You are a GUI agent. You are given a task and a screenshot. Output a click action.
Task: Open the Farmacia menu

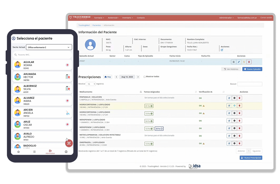(x=99, y=18)
